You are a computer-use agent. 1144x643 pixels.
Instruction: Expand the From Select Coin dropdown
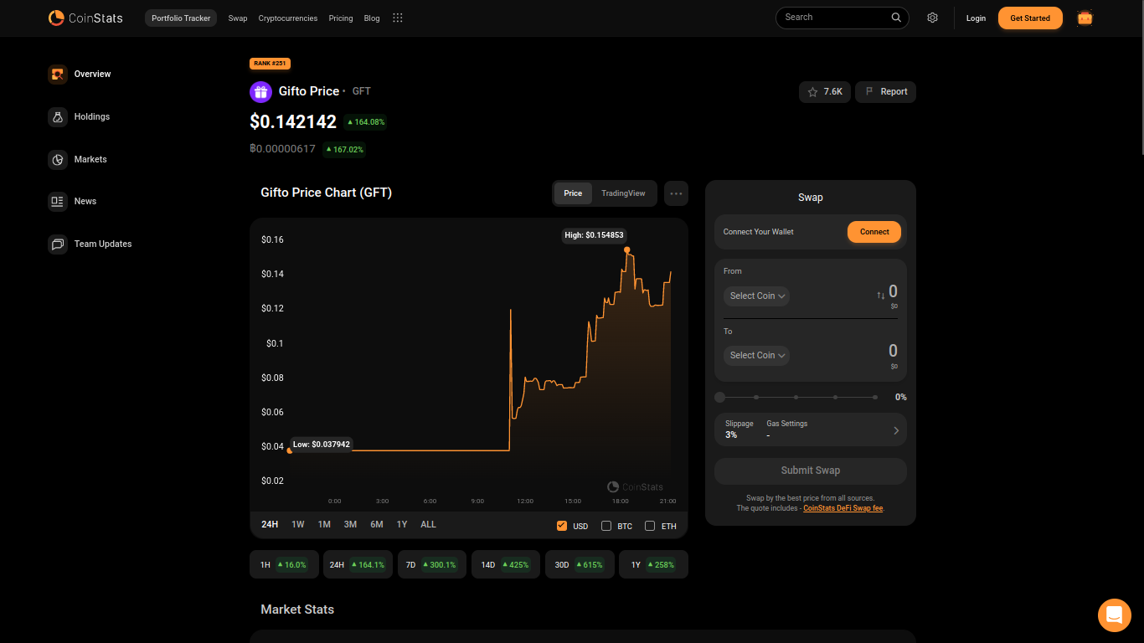[756, 296]
